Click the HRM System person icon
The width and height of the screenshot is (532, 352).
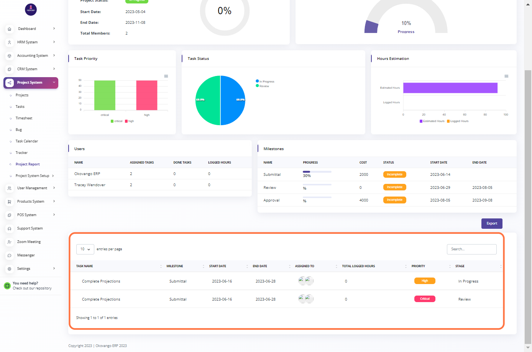click(10, 42)
